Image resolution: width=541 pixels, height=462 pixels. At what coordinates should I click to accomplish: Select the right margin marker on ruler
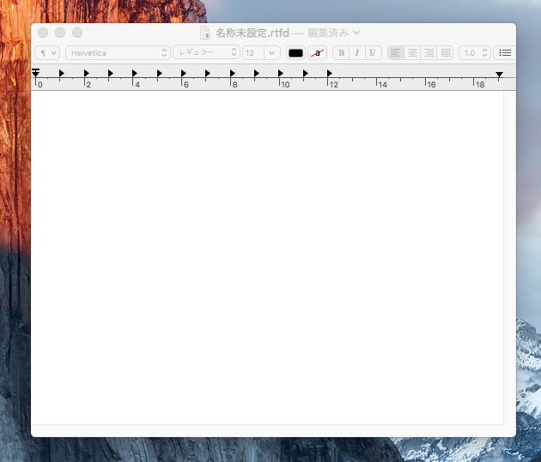coord(499,75)
